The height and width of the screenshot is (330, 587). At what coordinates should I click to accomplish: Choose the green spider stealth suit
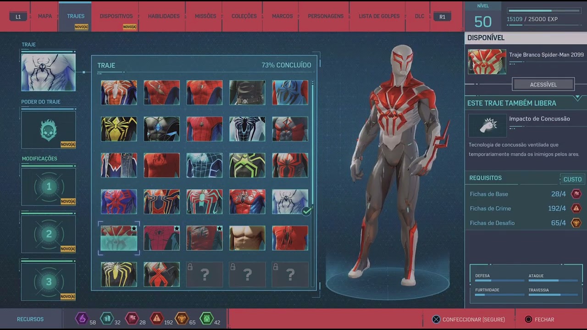[247, 165]
